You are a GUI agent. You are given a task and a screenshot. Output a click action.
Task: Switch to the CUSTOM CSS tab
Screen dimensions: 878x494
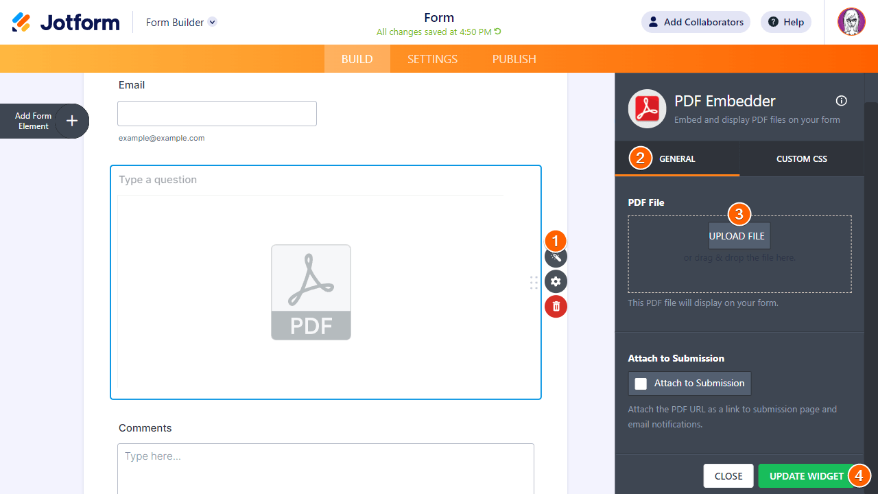click(x=801, y=158)
